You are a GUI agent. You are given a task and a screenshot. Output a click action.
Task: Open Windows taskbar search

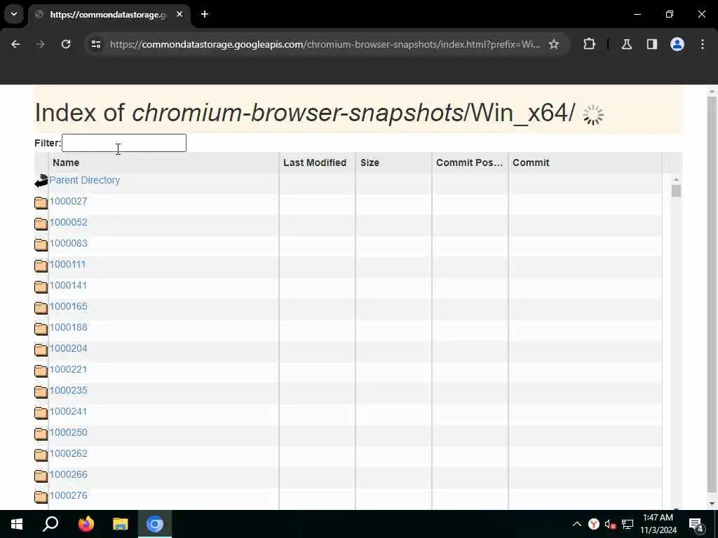[50, 524]
